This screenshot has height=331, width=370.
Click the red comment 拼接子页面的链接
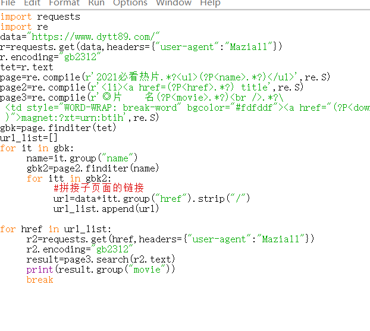99,189
